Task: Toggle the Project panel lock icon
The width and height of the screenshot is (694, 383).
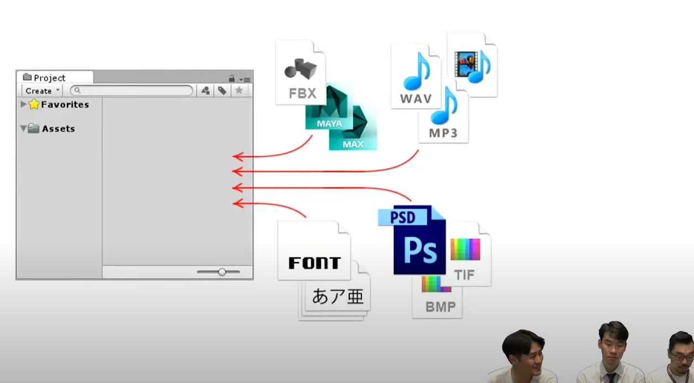Action: point(232,79)
